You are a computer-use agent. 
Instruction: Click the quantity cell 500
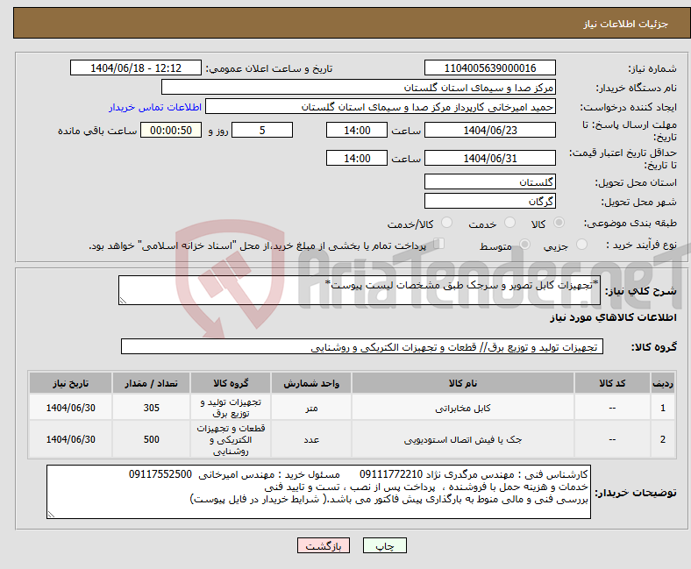151,439
